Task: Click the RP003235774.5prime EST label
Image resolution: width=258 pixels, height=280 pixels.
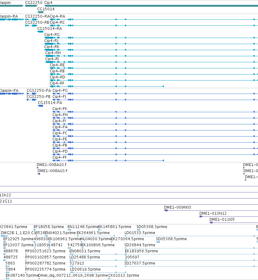Action: tap(45, 269)
